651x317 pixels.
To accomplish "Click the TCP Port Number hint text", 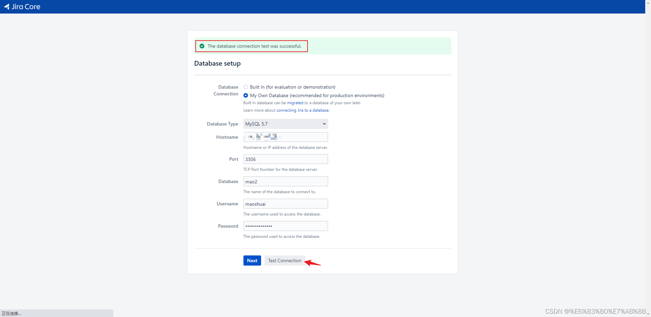I will point(280,169).
